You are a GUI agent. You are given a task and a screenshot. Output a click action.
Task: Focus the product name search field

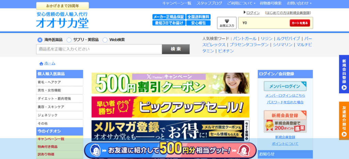[99, 49]
